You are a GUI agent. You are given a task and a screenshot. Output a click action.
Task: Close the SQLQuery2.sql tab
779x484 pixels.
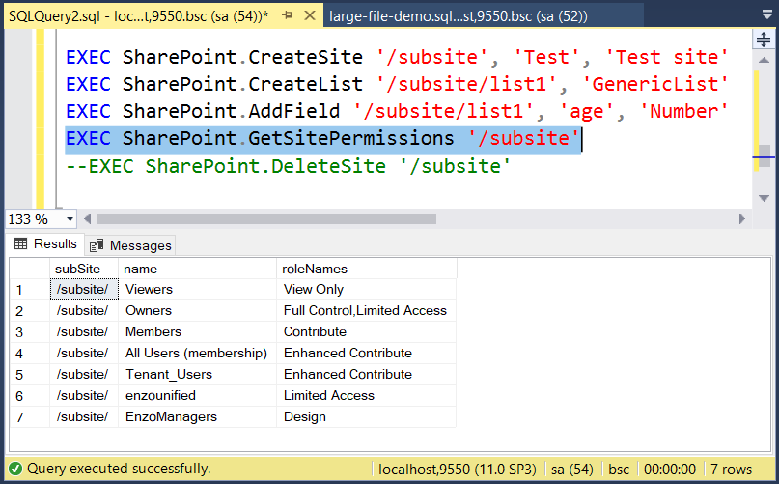(x=310, y=15)
